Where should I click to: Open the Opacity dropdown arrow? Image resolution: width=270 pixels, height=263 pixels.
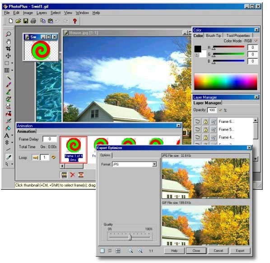[220, 110]
